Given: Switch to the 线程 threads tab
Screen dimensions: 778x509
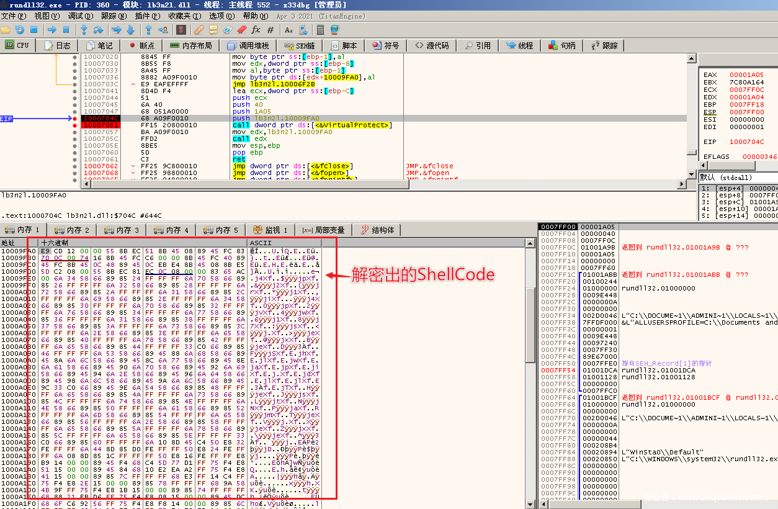Looking at the screenshot, I should pyautogui.click(x=520, y=45).
